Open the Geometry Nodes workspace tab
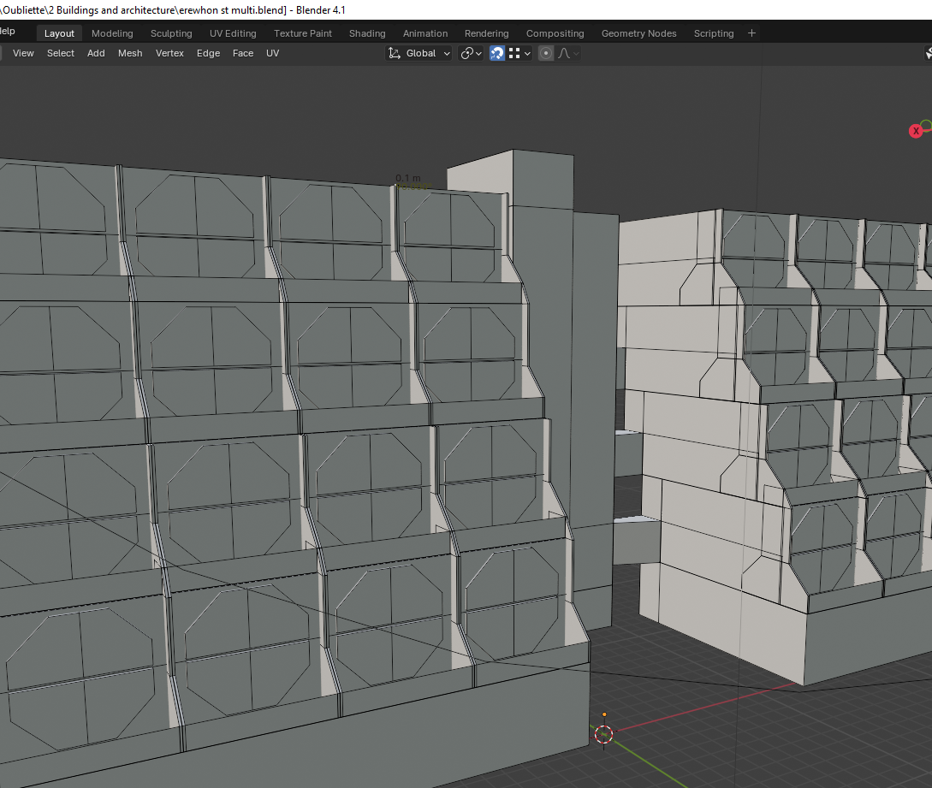The height and width of the screenshot is (788, 932). [x=638, y=33]
